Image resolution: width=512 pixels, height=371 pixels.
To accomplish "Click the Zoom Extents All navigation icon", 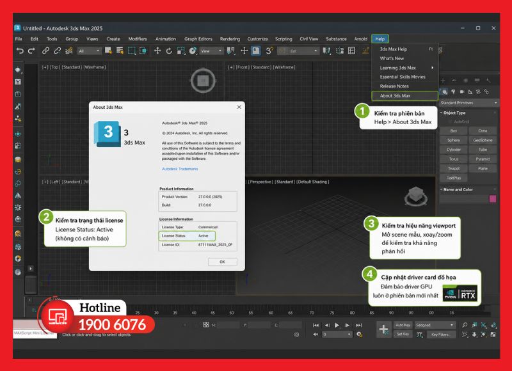I will point(493,325).
